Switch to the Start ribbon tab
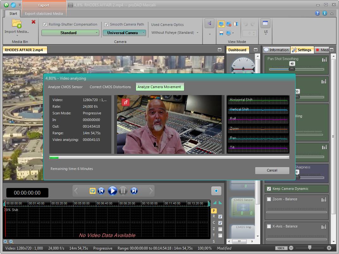 [13, 14]
